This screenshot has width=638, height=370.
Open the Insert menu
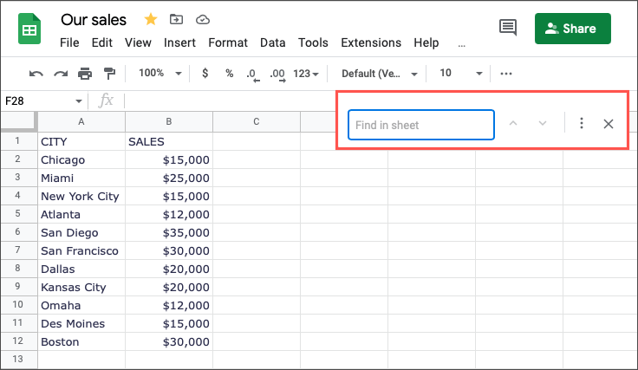pyautogui.click(x=179, y=42)
